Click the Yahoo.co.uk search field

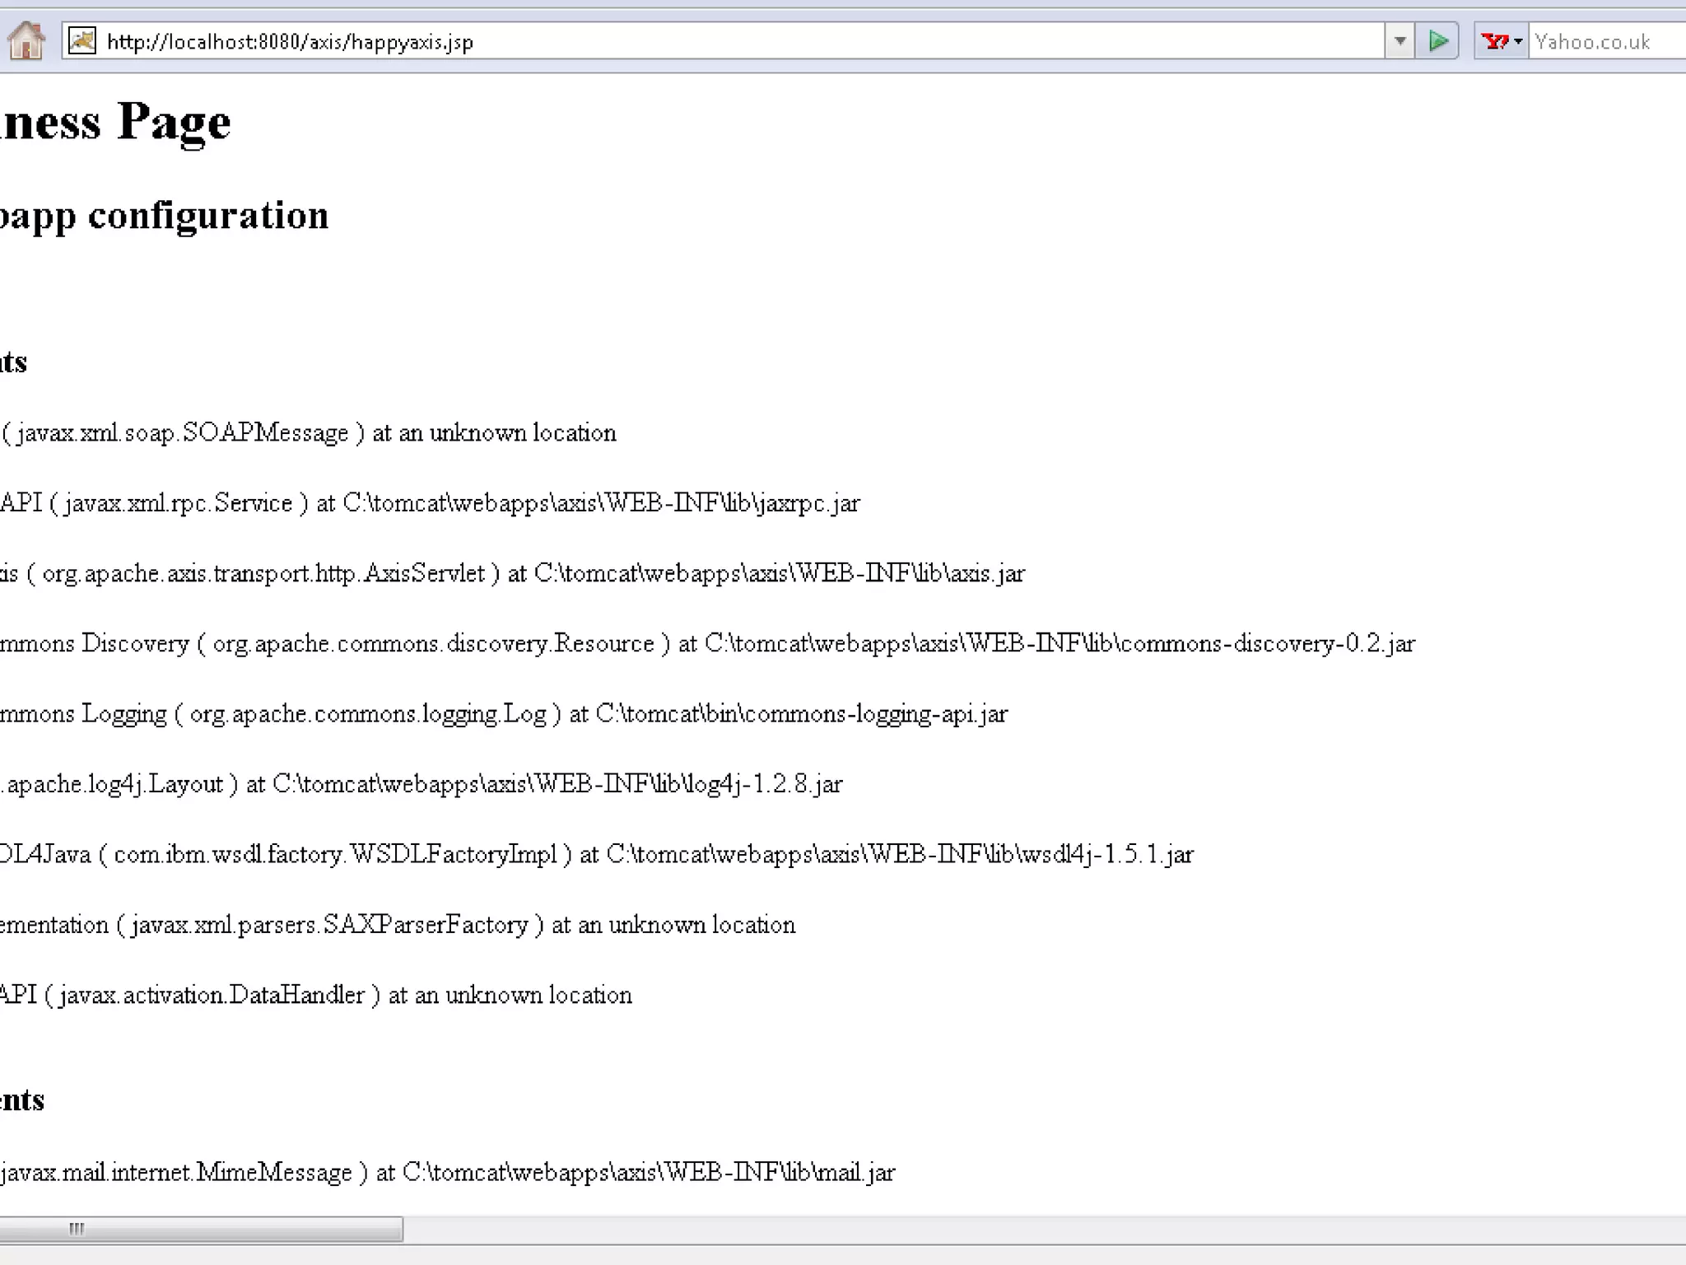[1608, 41]
